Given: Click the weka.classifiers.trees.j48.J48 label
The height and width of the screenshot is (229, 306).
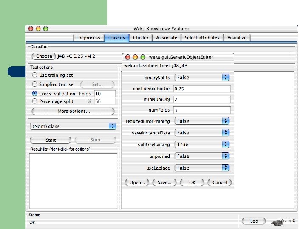Looking at the screenshot, I should 156,66.
